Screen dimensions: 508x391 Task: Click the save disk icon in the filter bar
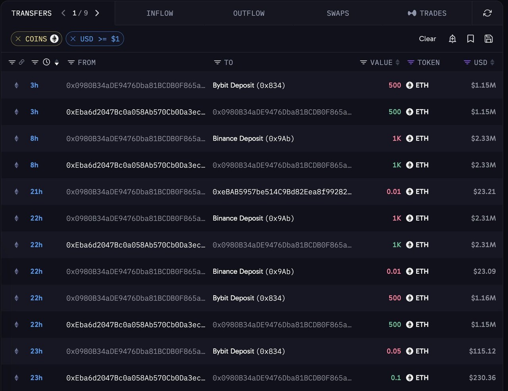point(489,39)
